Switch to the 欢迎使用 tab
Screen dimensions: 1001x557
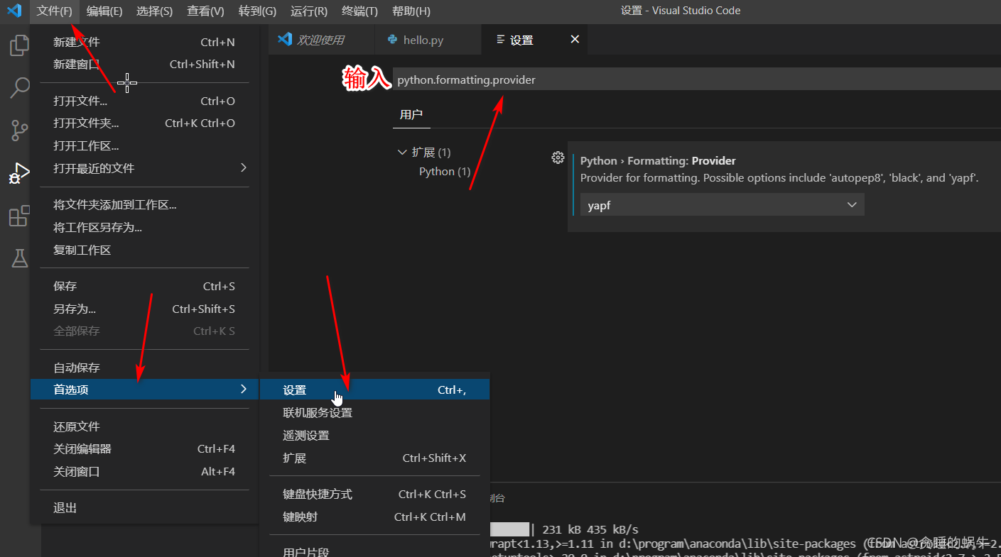321,40
